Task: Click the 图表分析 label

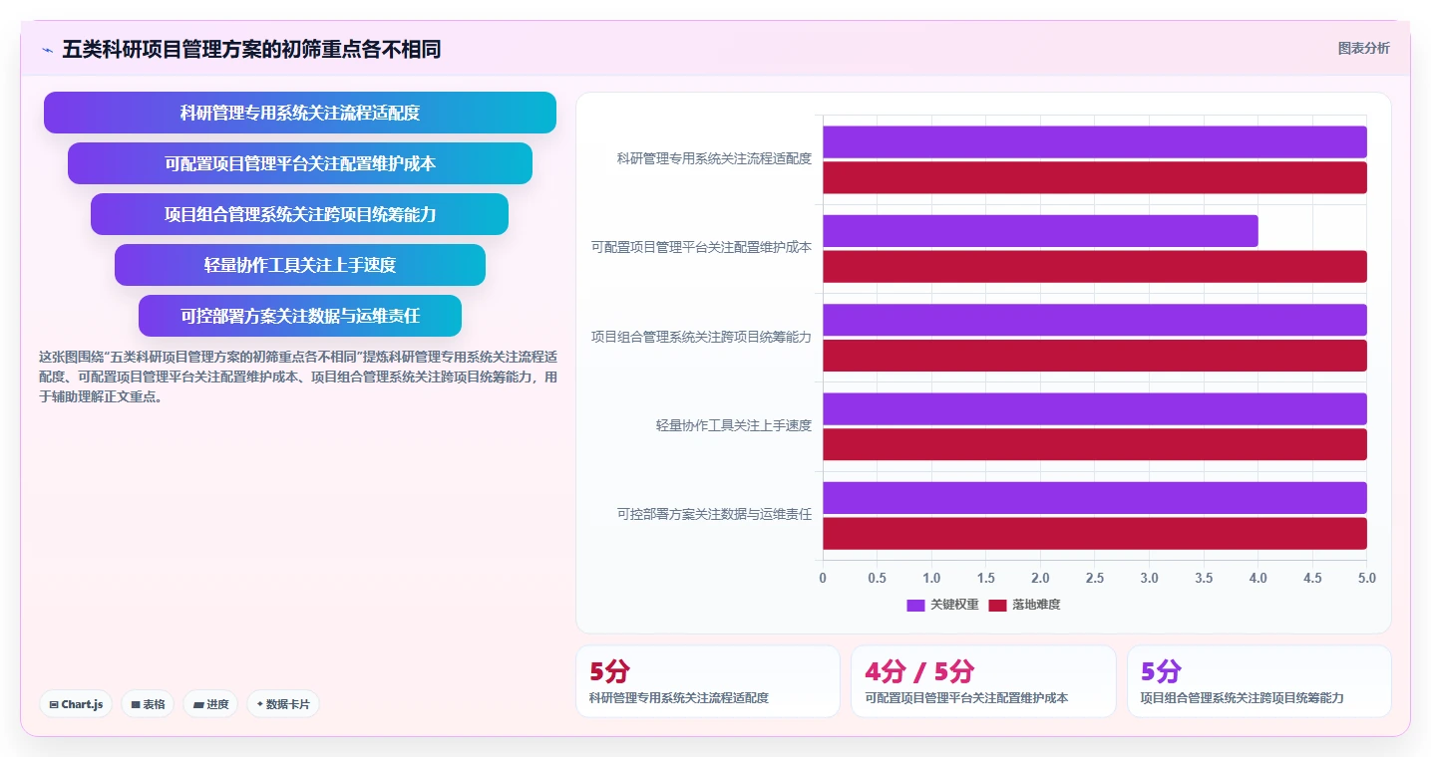Action: coord(1363,48)
